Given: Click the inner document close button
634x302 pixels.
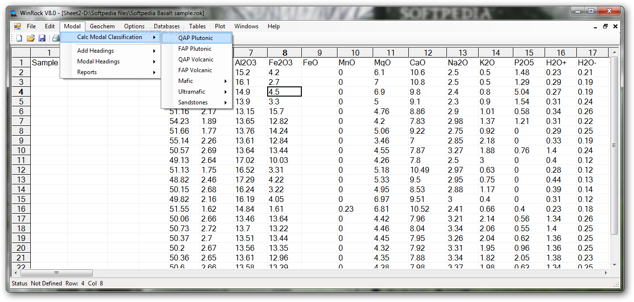Looking at the screenshot, I should [615, 26].
